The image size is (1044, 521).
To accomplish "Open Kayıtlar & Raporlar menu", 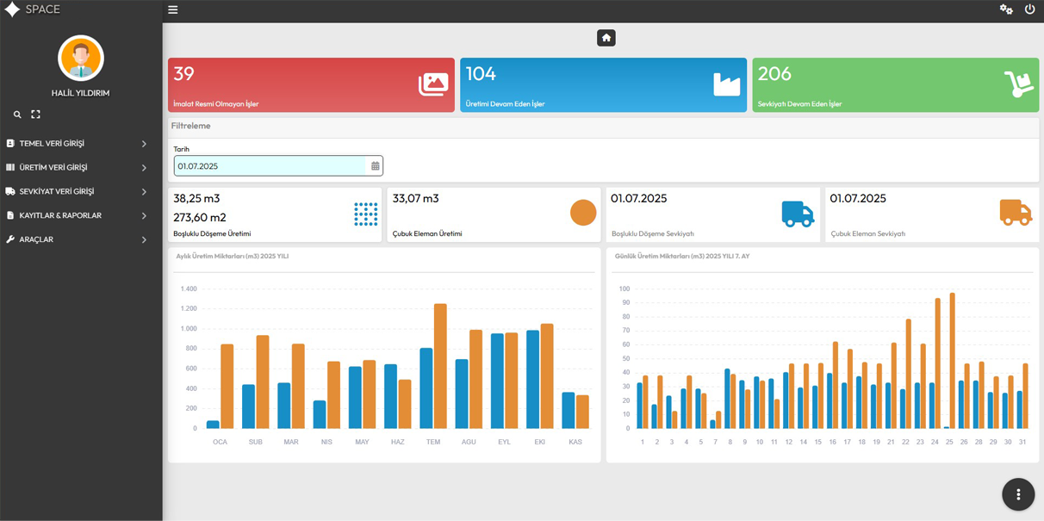I will (x=78, y=216).
